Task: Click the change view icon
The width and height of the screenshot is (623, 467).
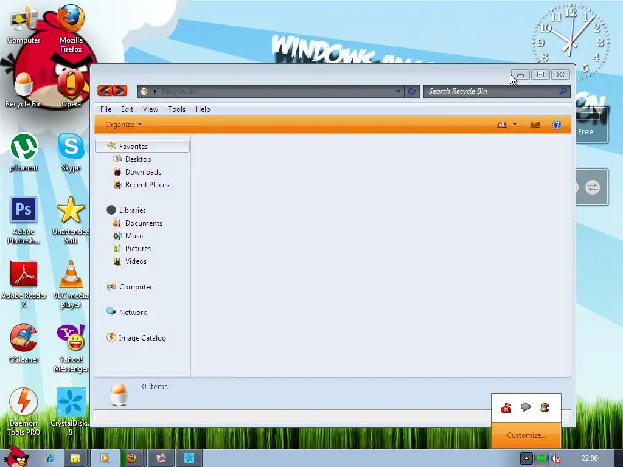Action: pyautogui.click(x=502, y=125)
